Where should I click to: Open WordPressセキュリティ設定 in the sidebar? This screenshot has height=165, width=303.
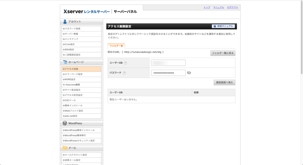point(82,141)
